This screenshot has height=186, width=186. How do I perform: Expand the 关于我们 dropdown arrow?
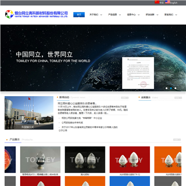tap(101, 15)
